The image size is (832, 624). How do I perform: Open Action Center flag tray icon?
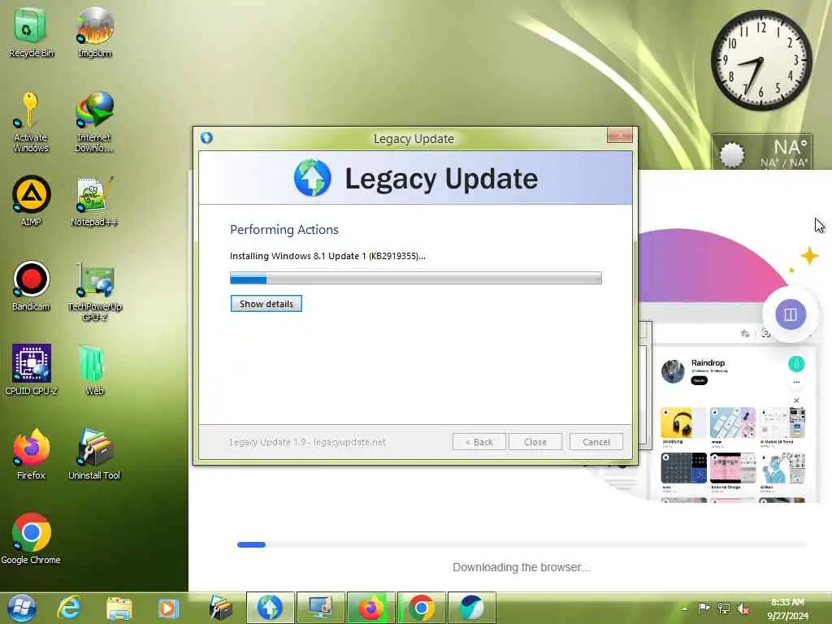click(x=704, y=608)
